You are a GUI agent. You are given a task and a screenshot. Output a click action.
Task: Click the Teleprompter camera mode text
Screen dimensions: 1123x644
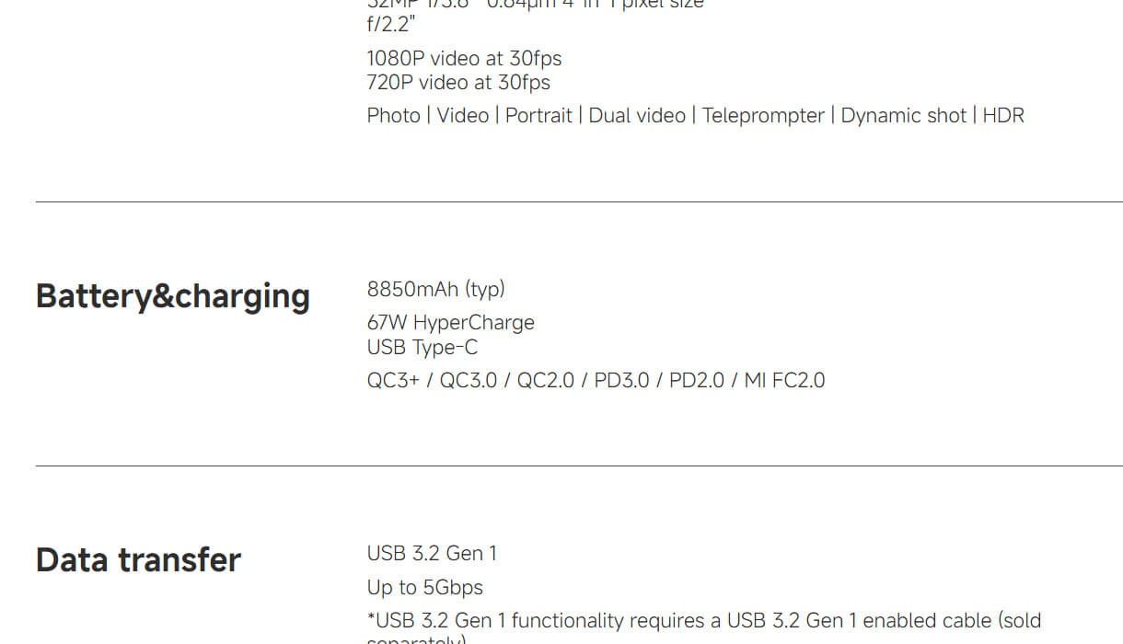[763, 115]
